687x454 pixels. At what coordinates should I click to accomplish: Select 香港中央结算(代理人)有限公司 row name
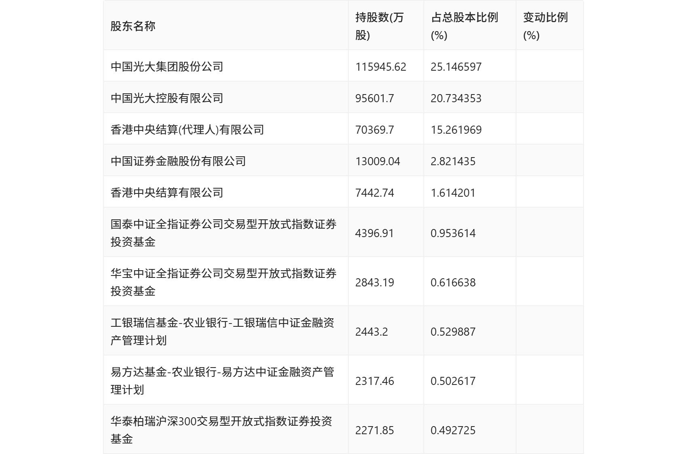187,130
